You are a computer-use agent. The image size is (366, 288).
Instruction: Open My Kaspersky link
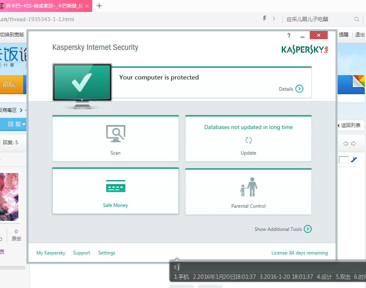[51, 253]
